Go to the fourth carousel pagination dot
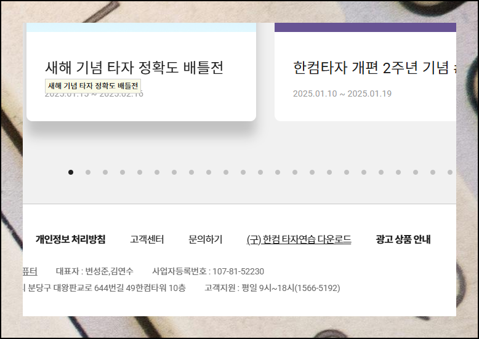479x339 pixels. click(123, 172)
